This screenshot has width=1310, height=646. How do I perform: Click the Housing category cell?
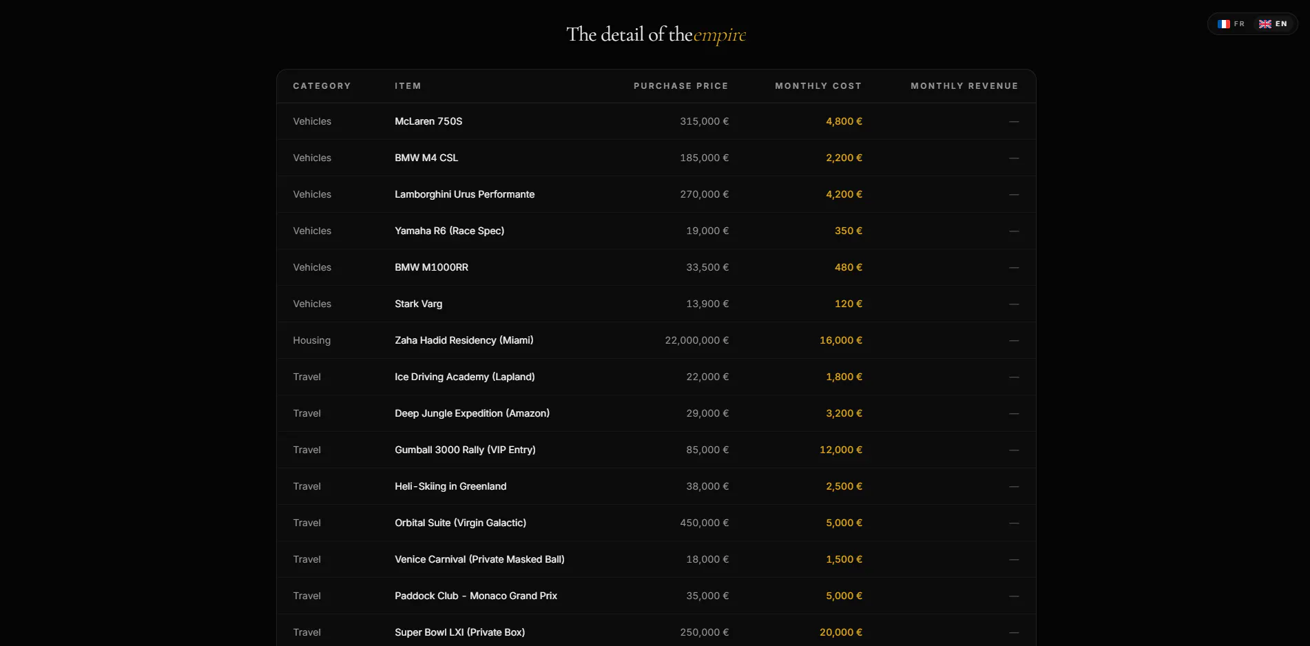pos(311,340)
